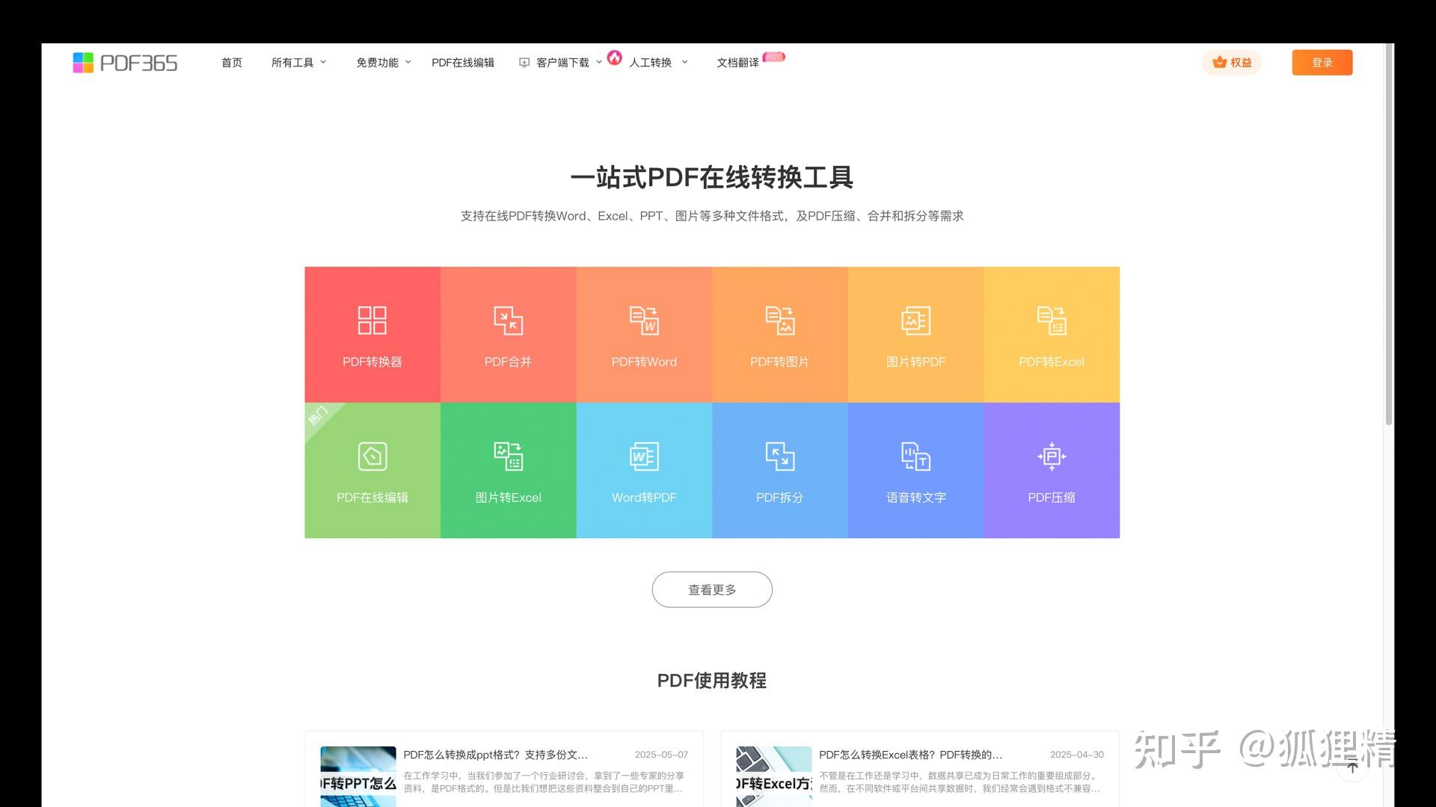Screen dimensions: 1436x807
Task: Open the PDF转Excel tool
Action: point(1052,334)
